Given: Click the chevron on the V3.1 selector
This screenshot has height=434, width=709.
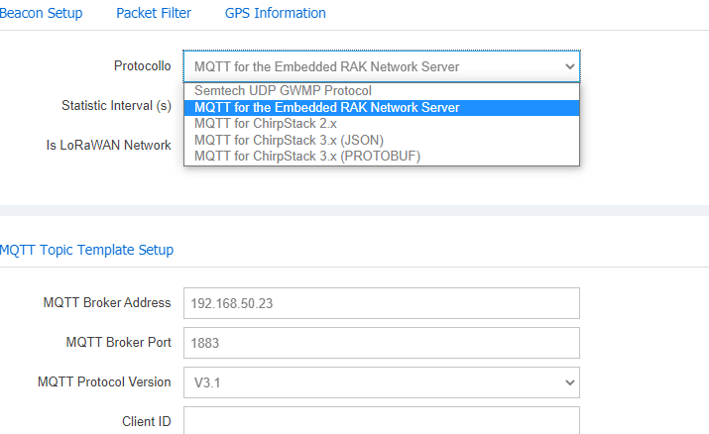Looking at the screenshot, I should pyautogui.click(x=569, y=381).
